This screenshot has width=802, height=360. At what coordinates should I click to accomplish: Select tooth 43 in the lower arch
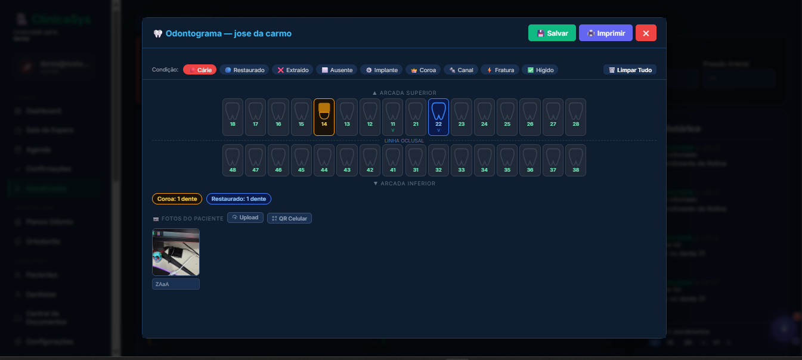[x=347, y=160]
